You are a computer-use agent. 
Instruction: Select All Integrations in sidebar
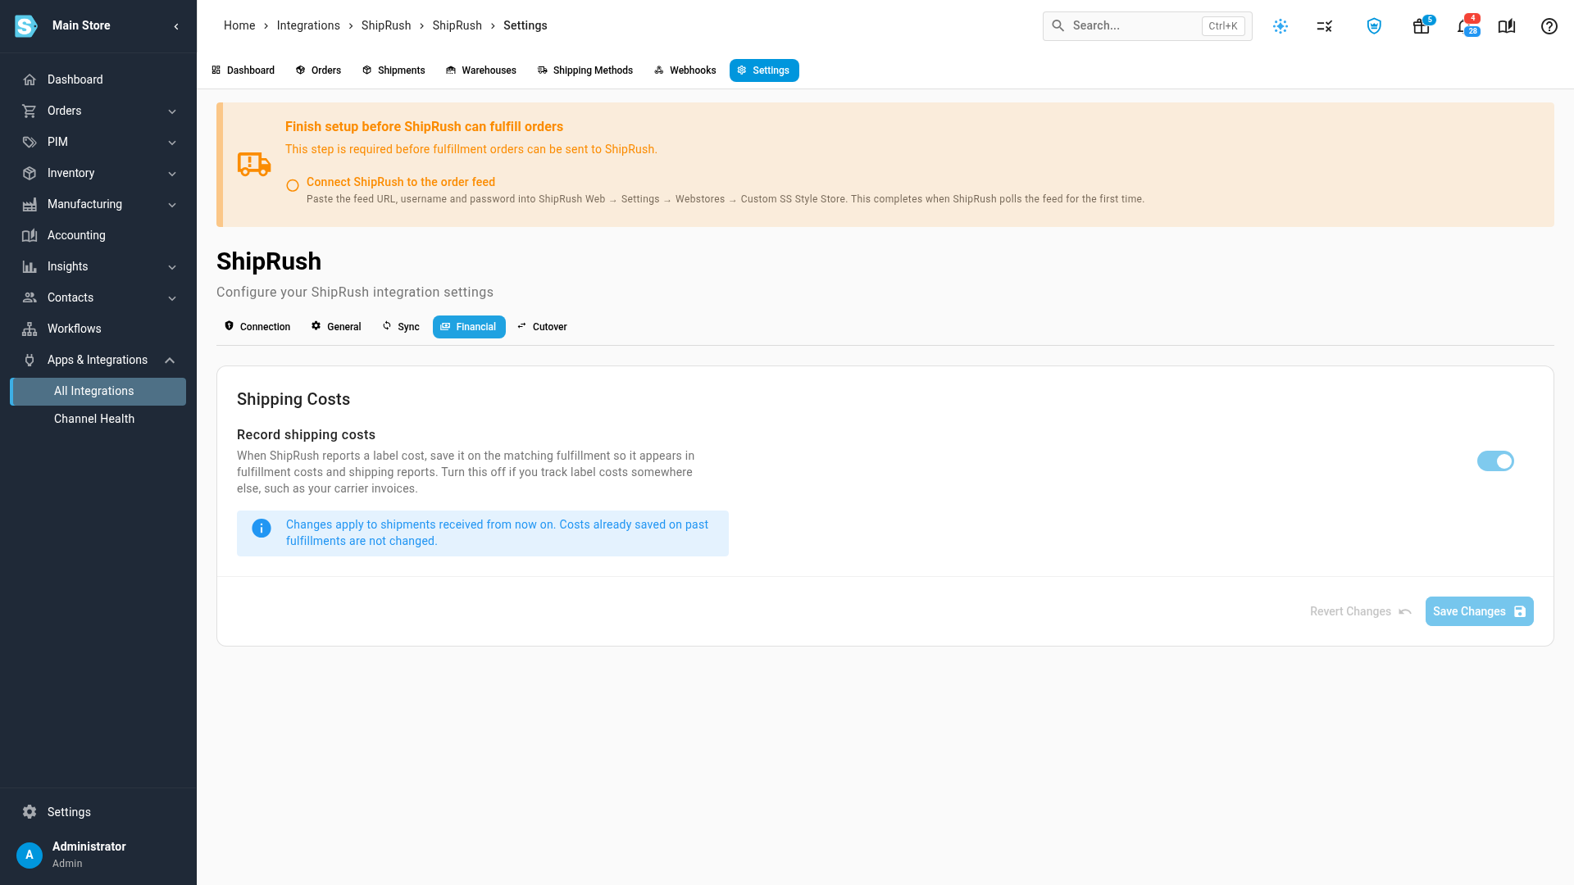click(x=98, y=392)
